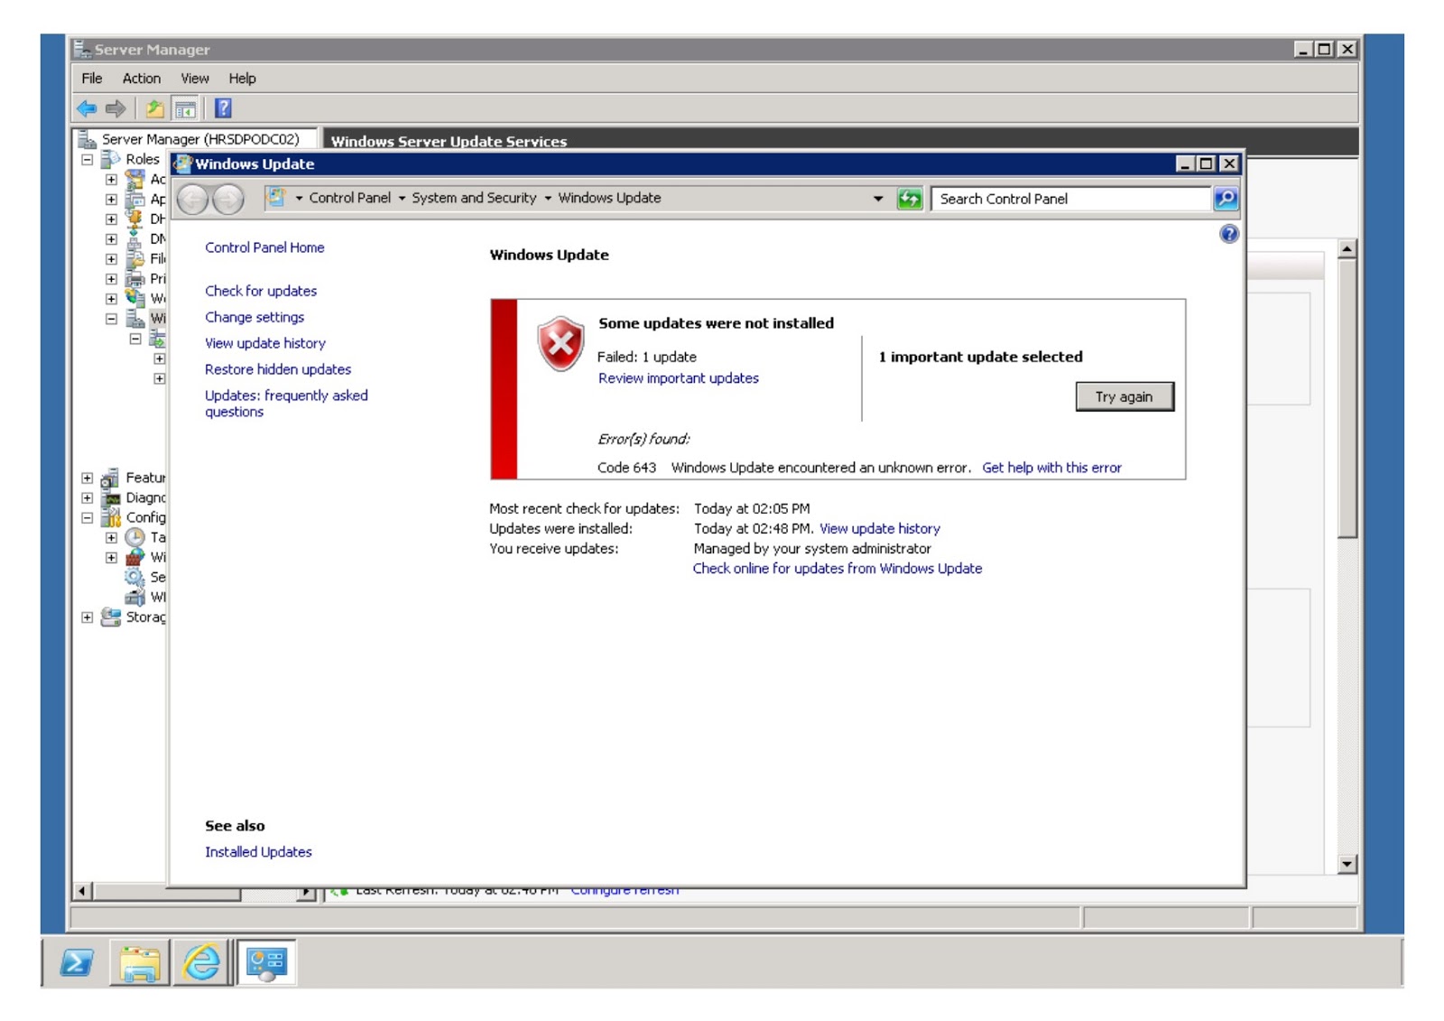Open the Help menu in Server Manager
The height and width of the screenshot is (1021, 1444).
pos(242,79)
